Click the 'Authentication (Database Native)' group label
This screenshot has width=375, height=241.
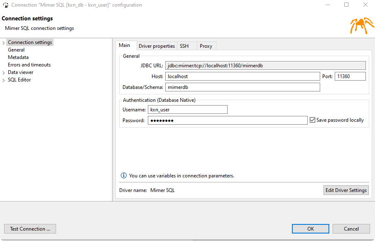pos(159,100)
